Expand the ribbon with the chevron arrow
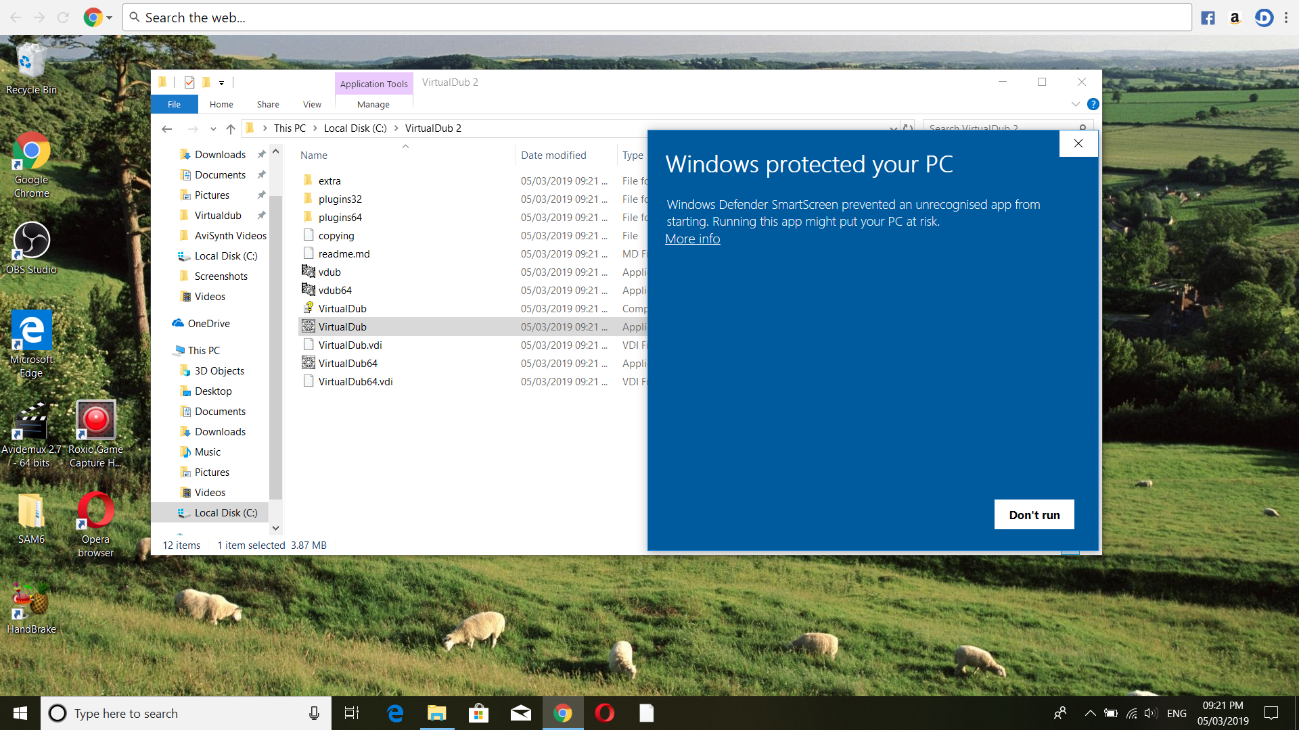 click(x=1075, y=104)
